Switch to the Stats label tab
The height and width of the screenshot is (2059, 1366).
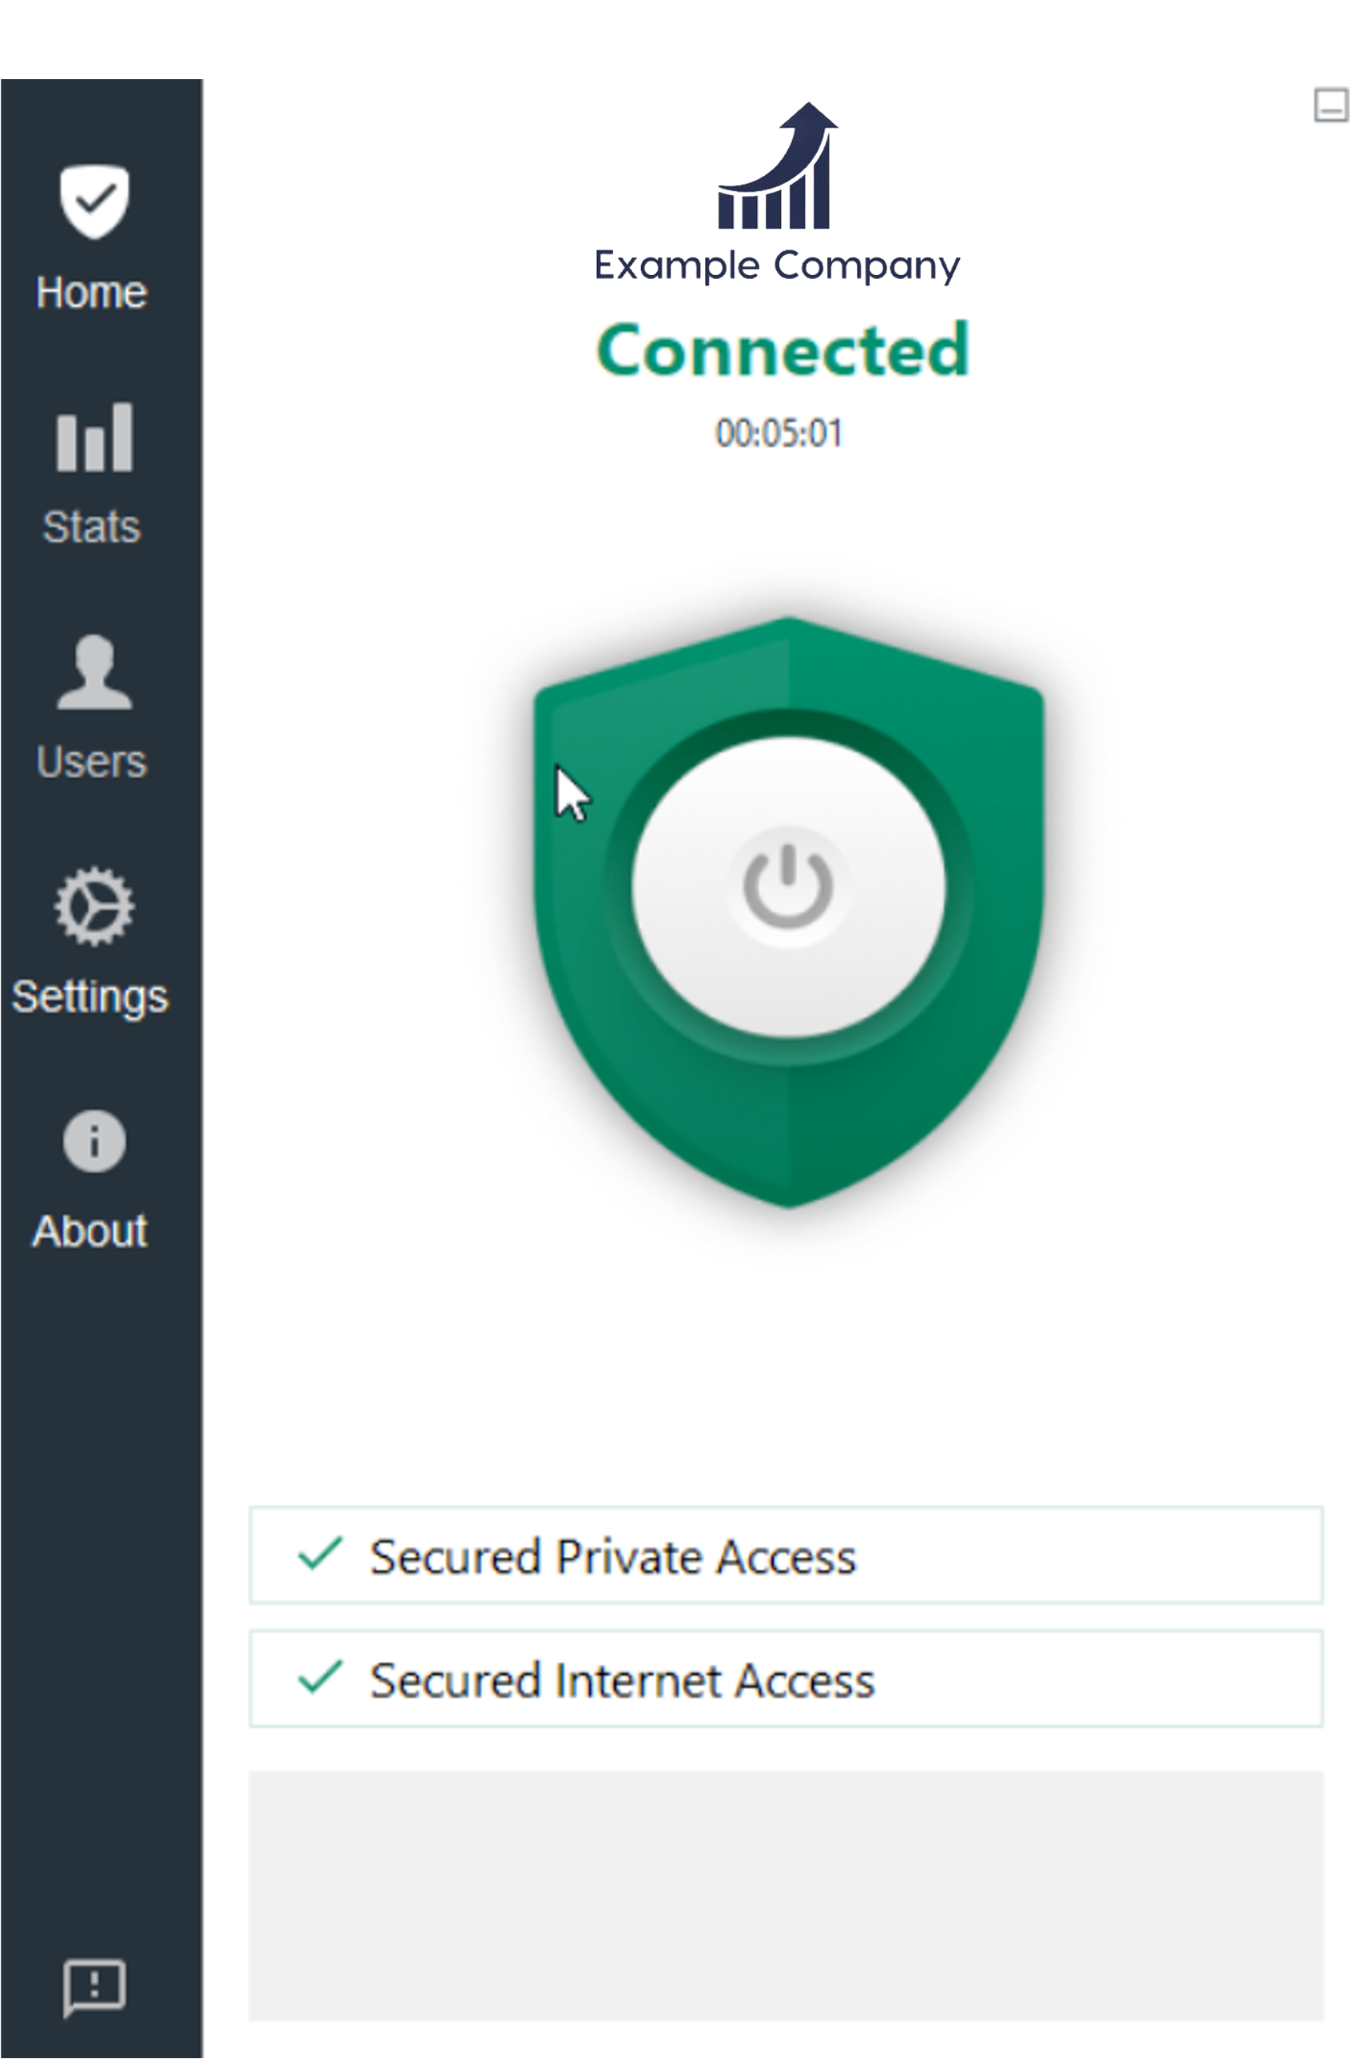tap(91, 527)
